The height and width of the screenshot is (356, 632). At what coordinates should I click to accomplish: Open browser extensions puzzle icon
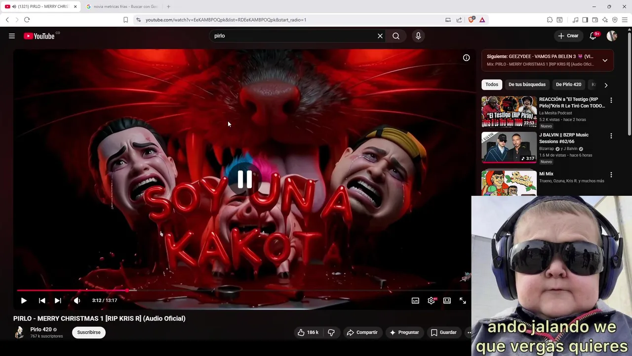(550, 20)
